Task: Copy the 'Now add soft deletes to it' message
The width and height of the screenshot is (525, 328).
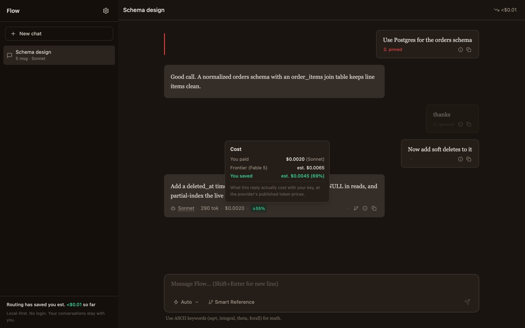Action: (469, 159)
